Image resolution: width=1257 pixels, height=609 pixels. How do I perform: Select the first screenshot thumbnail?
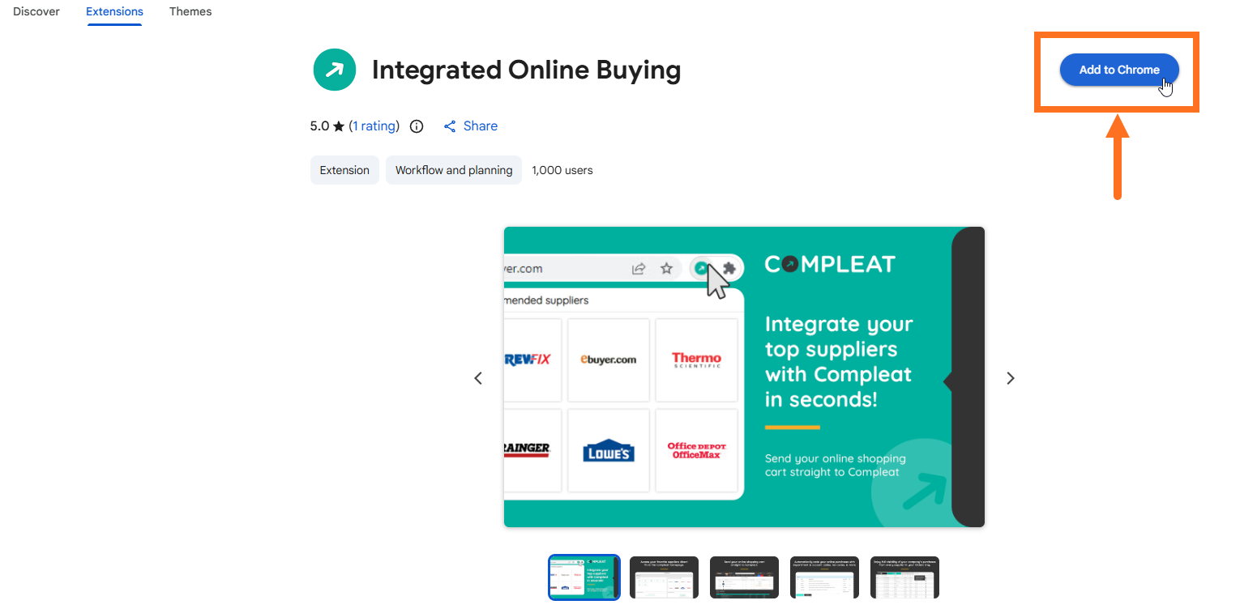[x=584, y=577]
